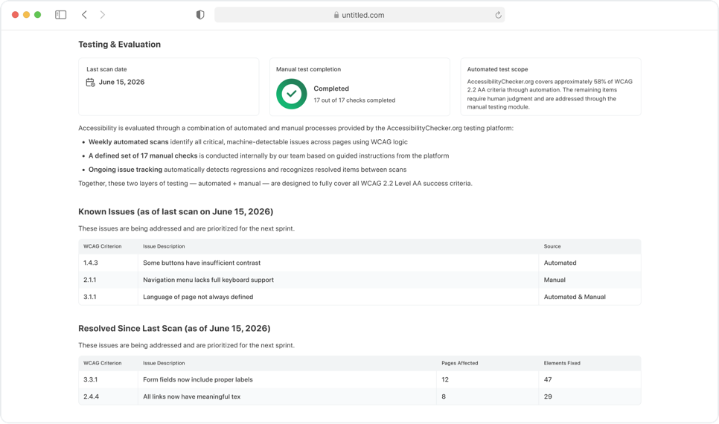This screenshot has height=424, width=719.
Task: Click WCAG Criterion header in Known Issues table
Action: [102, 246]
